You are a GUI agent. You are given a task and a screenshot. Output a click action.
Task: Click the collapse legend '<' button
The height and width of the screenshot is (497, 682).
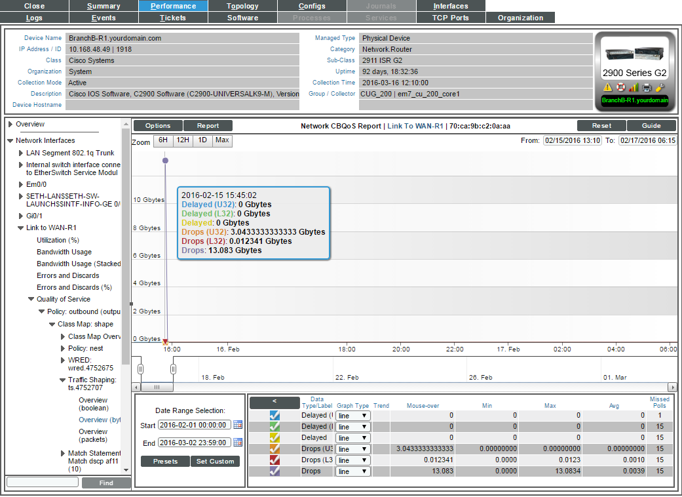click(275, 403)
